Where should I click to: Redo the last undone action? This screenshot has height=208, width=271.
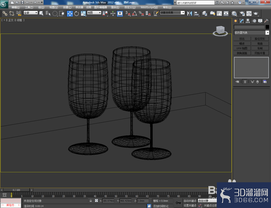[35, 2]
